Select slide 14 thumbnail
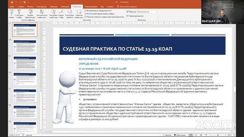244x137 pixels. tap(25, 46)
